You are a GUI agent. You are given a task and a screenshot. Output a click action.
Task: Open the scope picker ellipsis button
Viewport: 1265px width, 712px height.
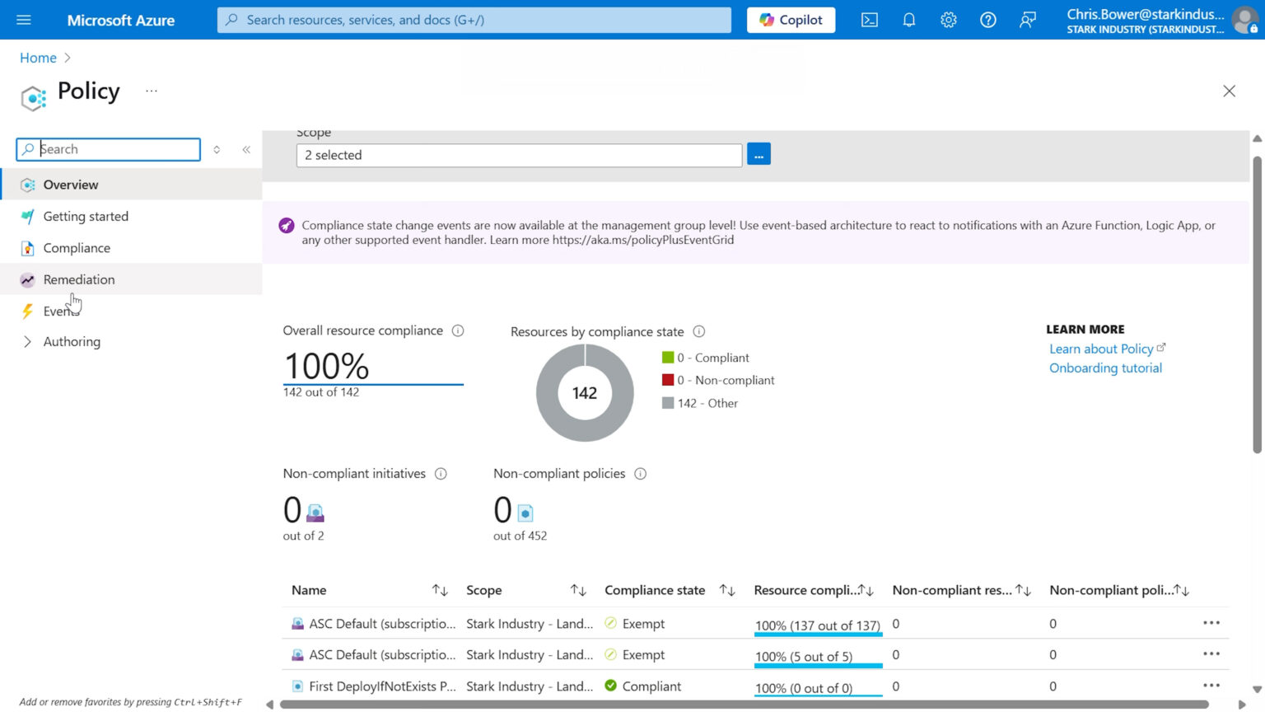click(x=759, y=153)
